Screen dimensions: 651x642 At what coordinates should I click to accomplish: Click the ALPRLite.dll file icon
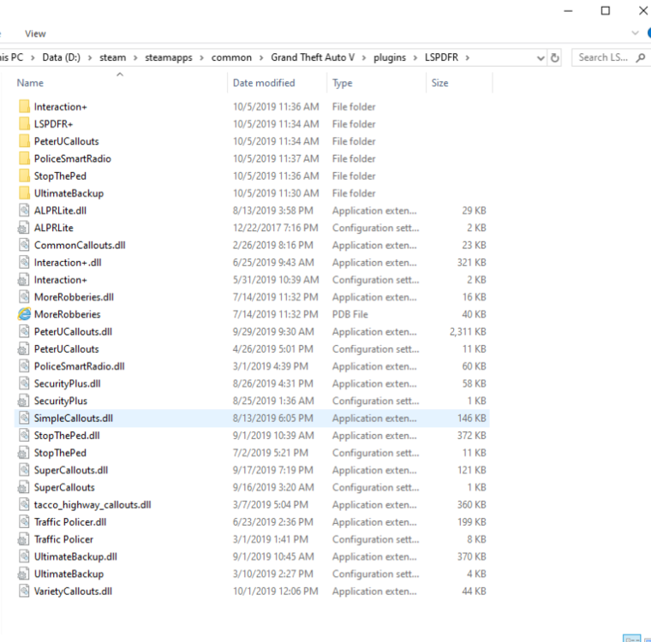[x=24, y=211]
